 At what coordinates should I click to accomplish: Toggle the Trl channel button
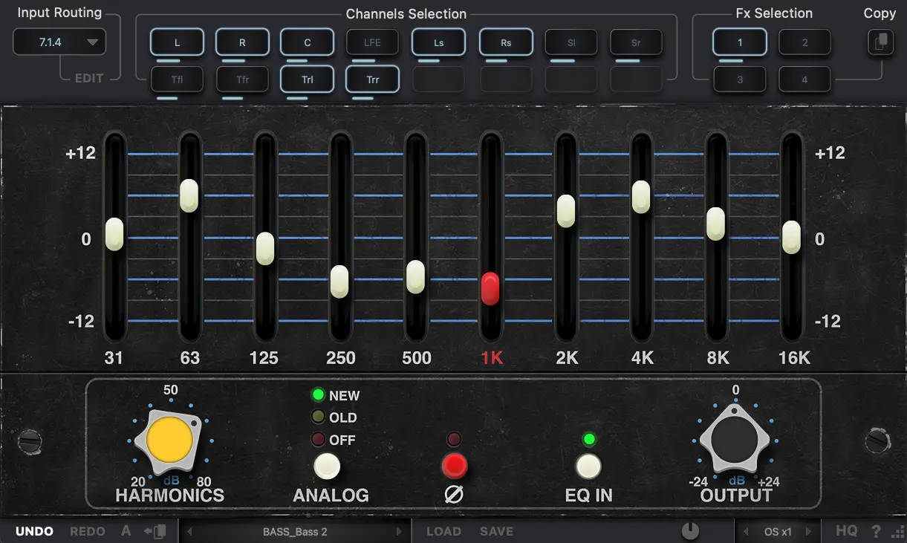tap(308, 79)
